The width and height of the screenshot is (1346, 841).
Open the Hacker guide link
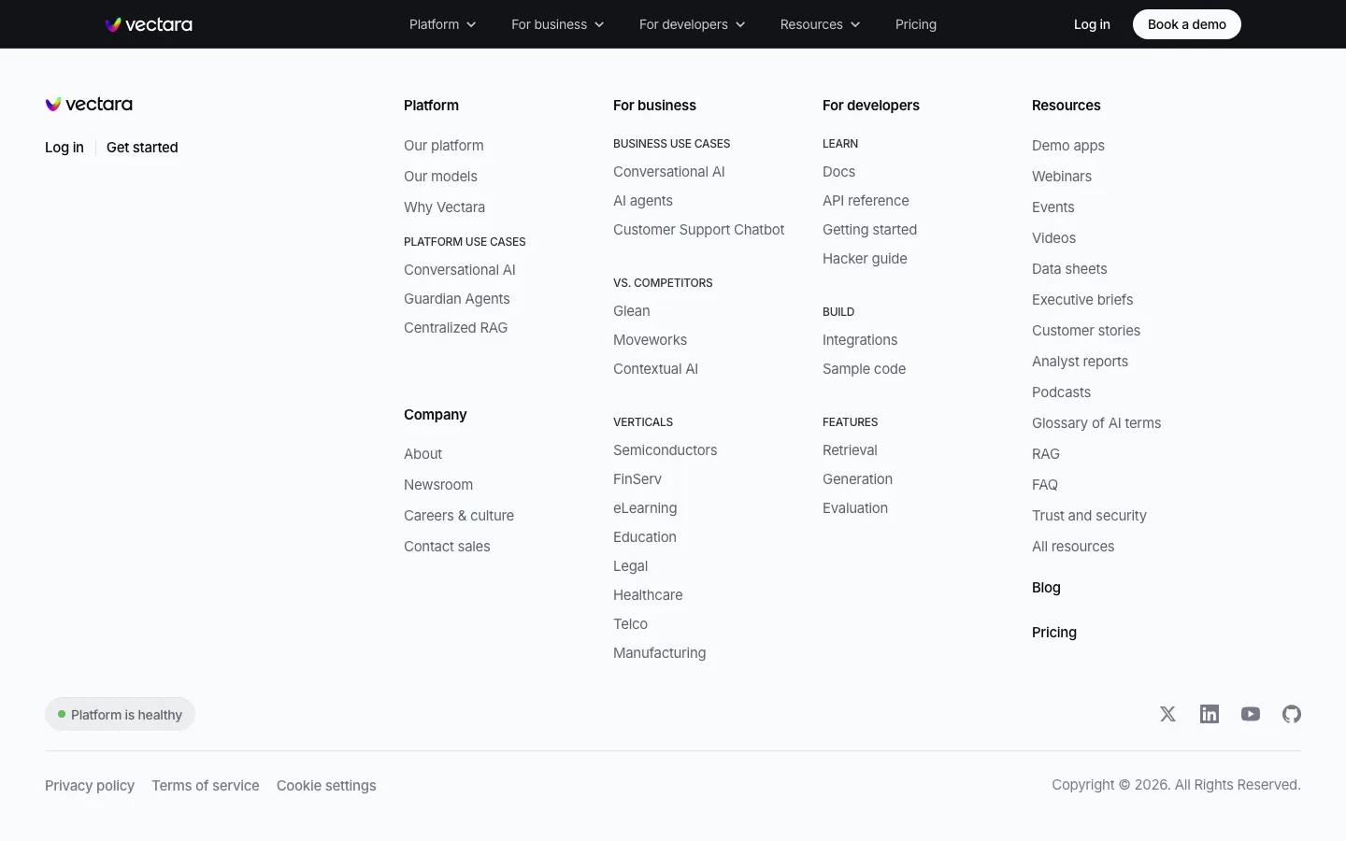865,259
